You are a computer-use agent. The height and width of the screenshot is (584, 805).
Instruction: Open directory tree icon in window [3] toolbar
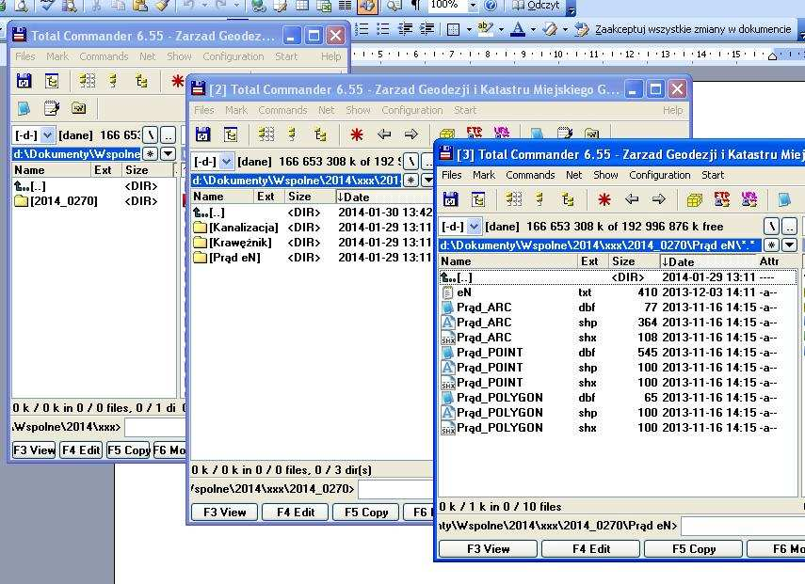tap(478, 199)
